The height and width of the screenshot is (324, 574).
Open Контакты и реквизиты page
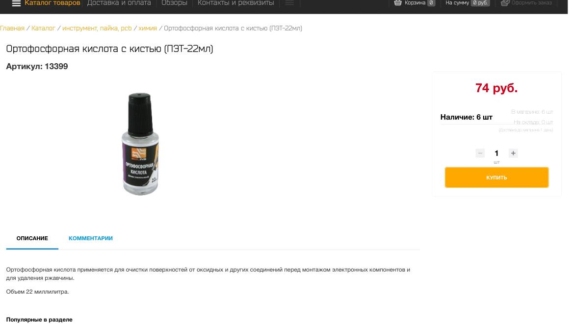(236, 3)
